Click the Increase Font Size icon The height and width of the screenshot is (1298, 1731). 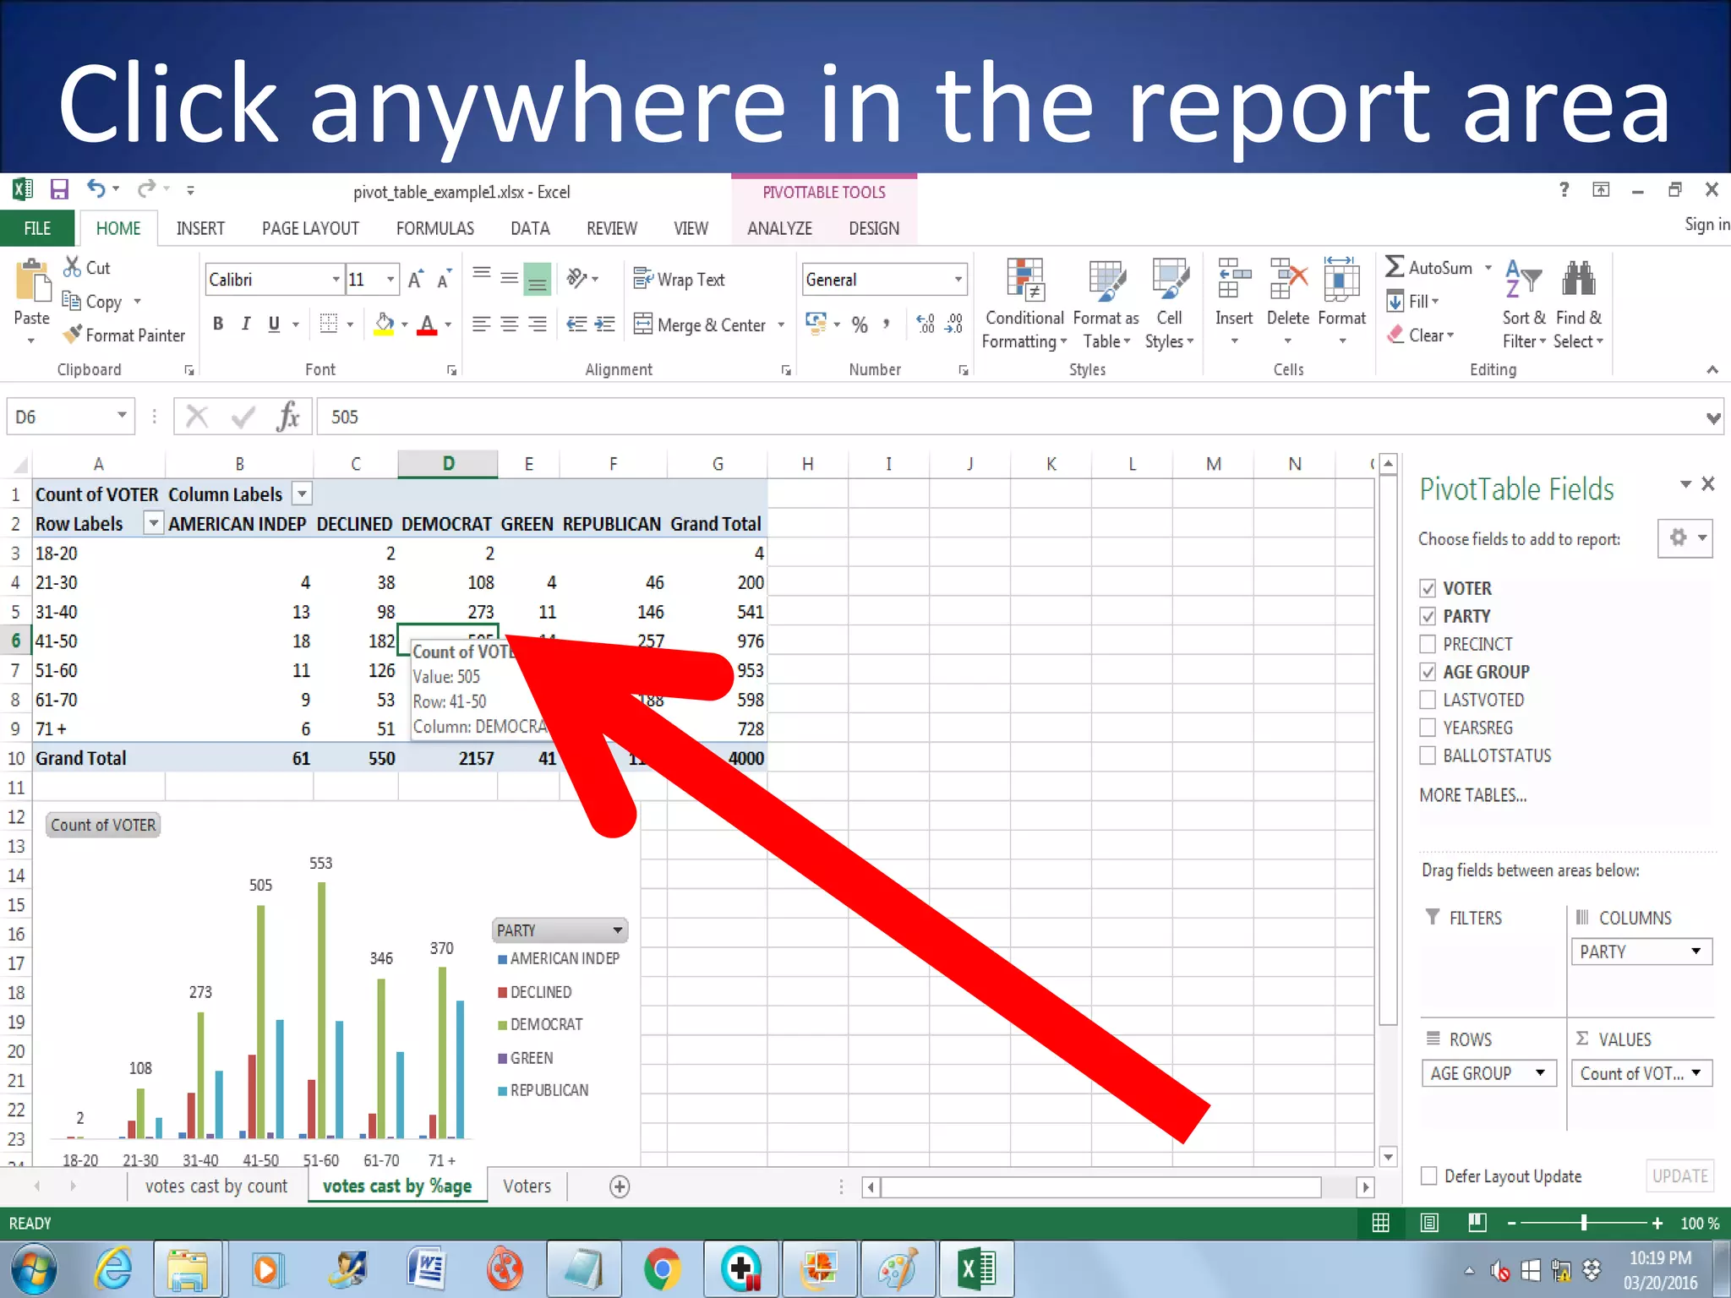point(415,279)
